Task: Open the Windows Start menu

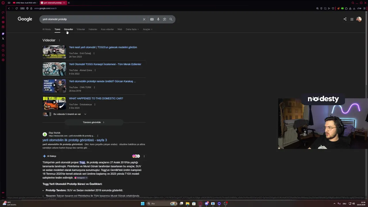Action: (143, 204)
